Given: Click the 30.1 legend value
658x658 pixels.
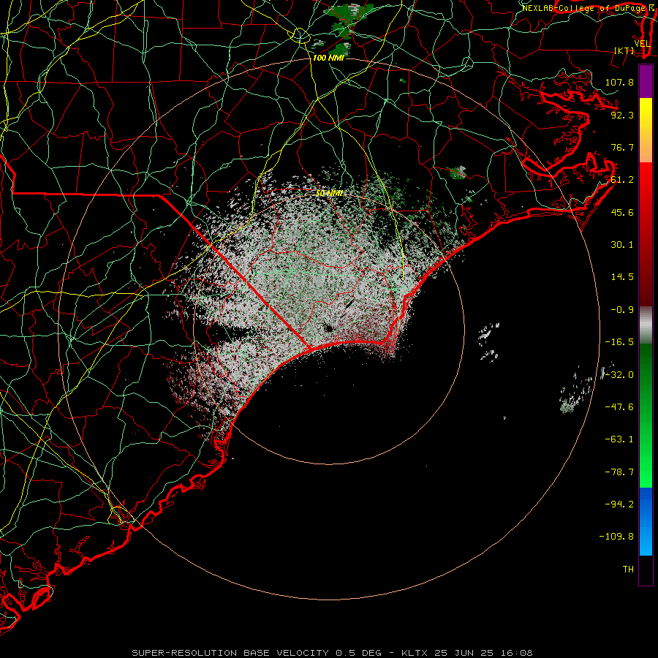Looking at the screenshot, I should [622, 245].
